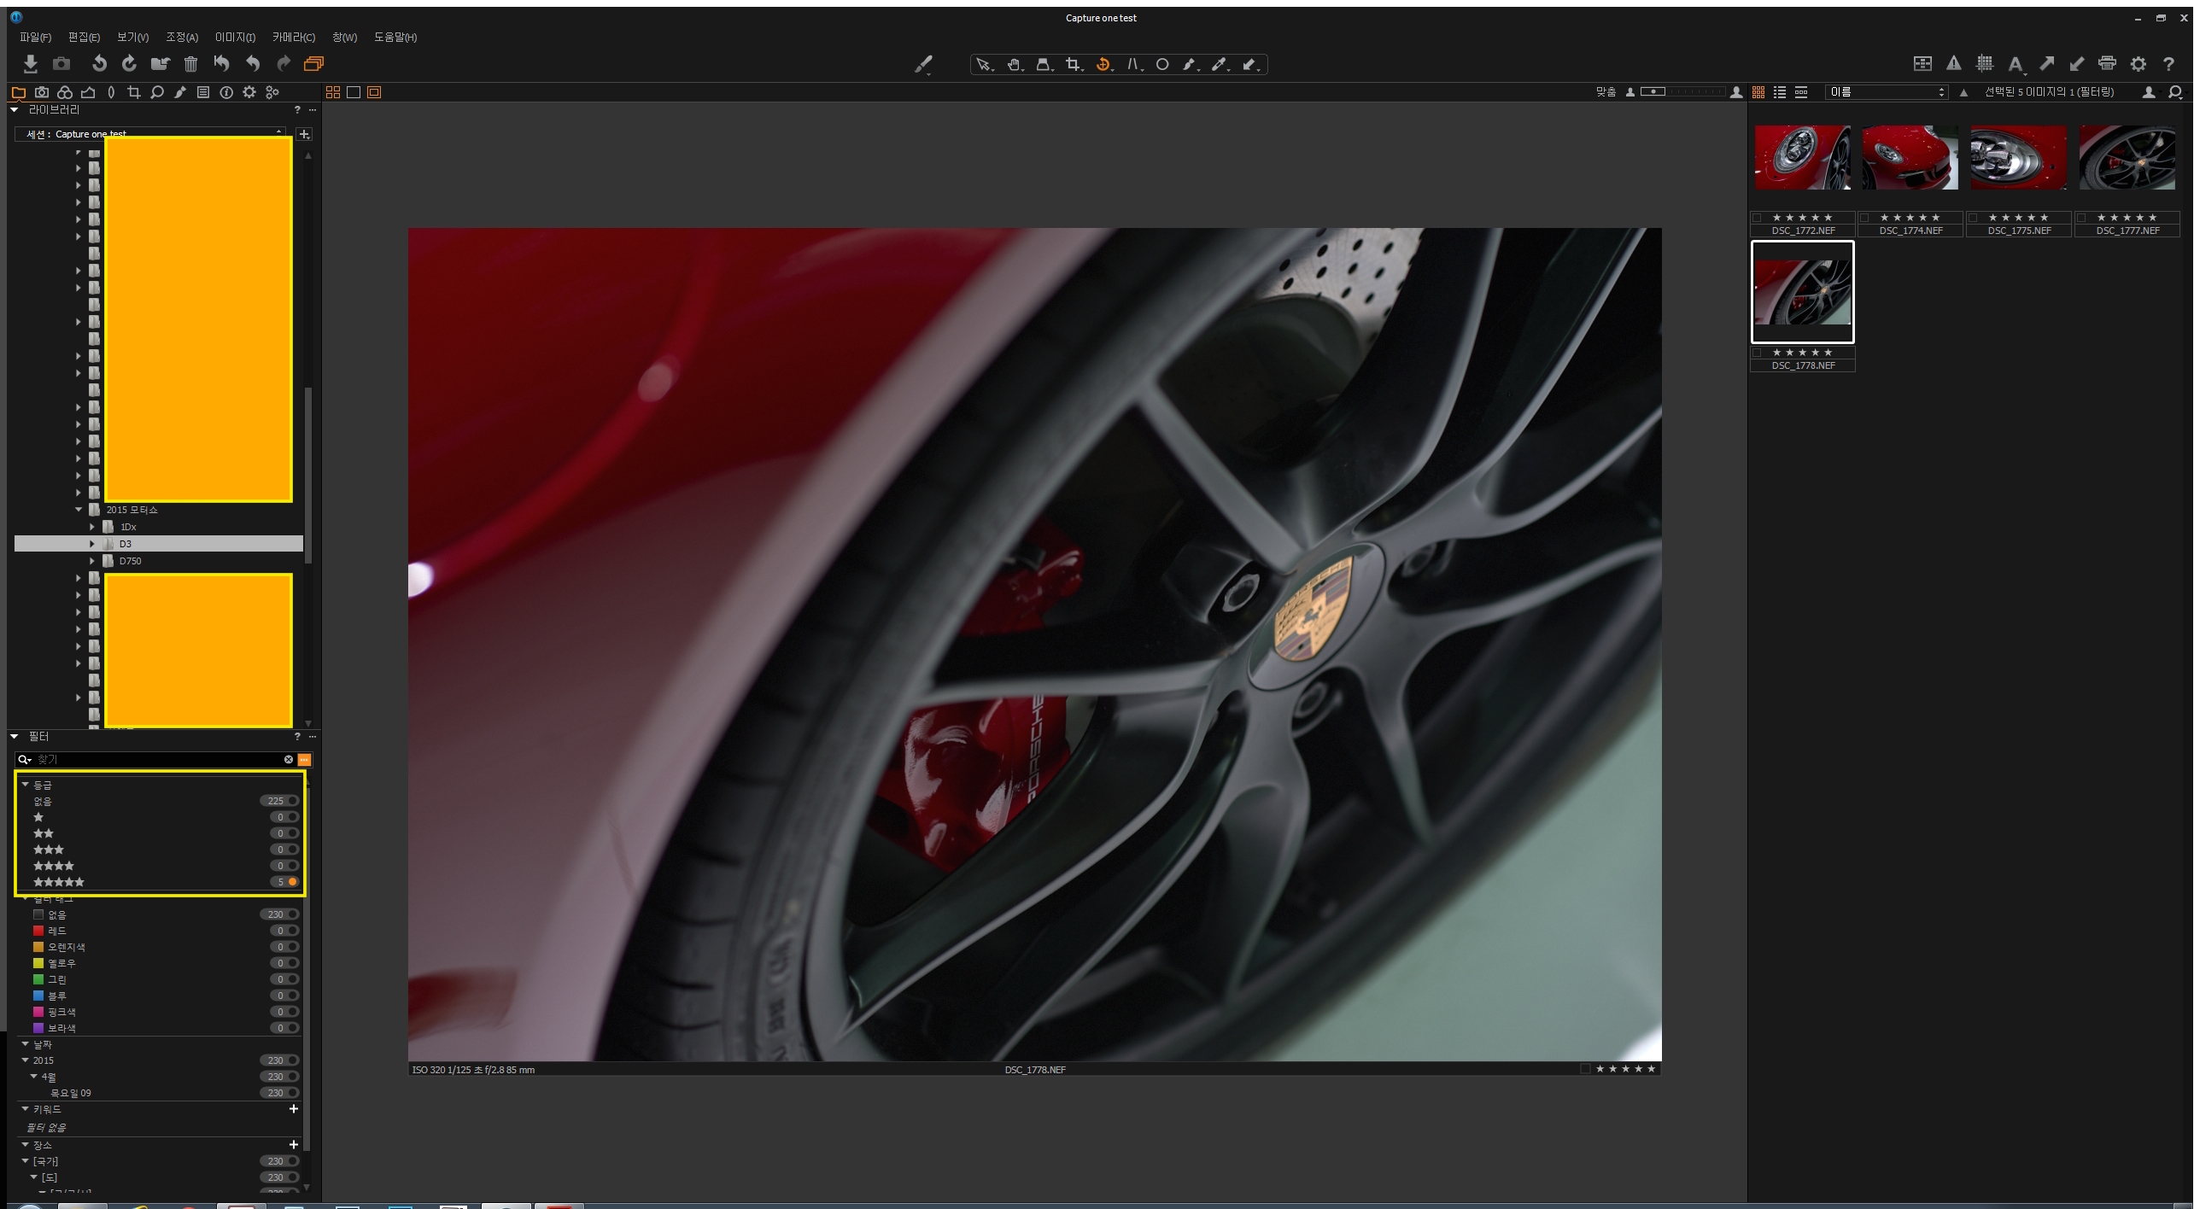
Task: Open the 이미지 menu
Action: [x=235, y=38]
